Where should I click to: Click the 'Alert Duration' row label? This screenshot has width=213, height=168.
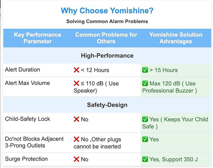point(22,70)
